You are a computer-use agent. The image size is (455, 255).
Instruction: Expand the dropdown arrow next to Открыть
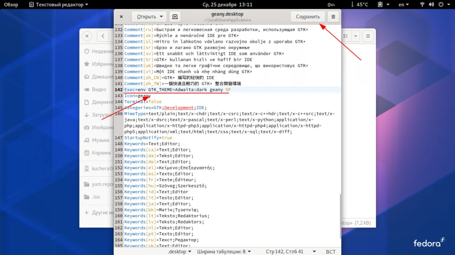click(x=161, y=16)
